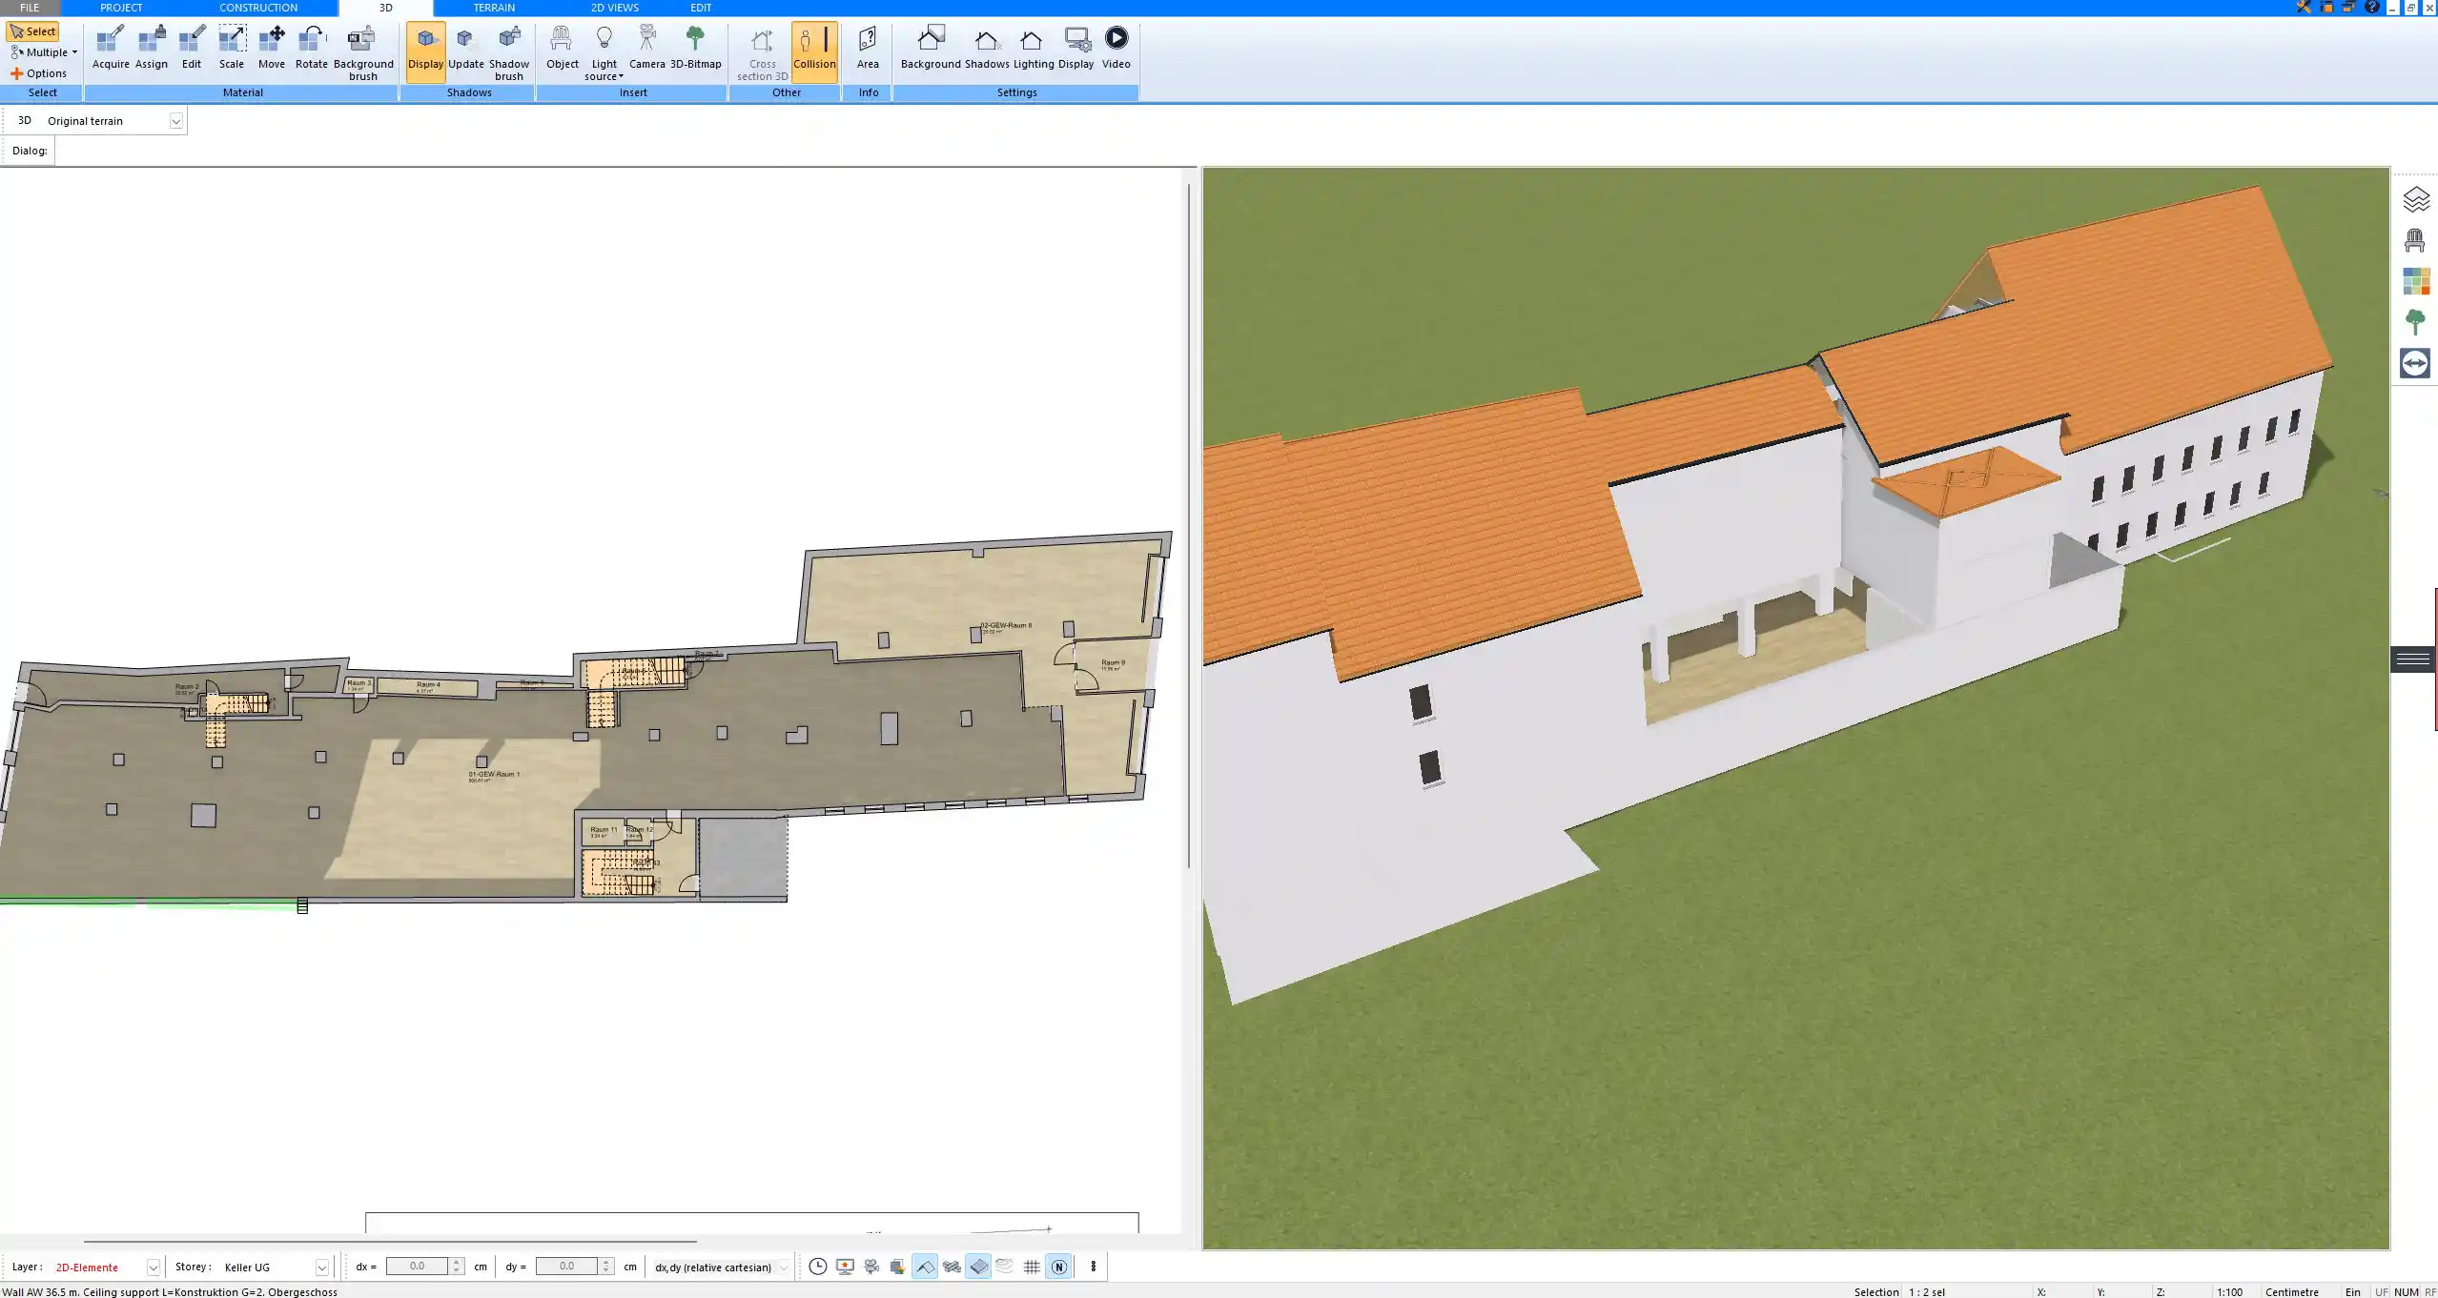Click the Lighting settings button
The height and width of the screenshot is (1298, 2438).
(x=1033, y=48)
